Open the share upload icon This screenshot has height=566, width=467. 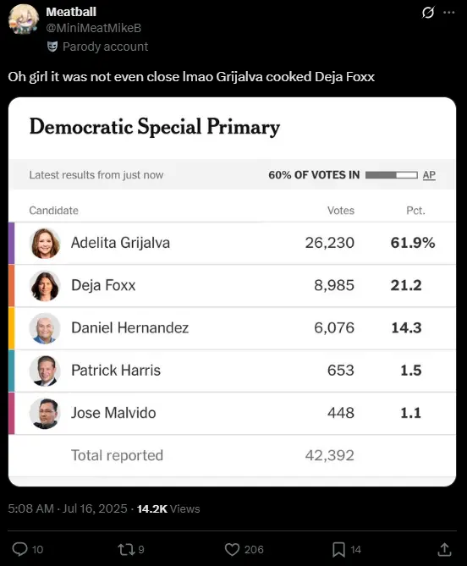click(445, 549)
